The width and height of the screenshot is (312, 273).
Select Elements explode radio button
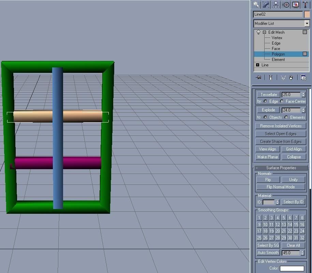tap(286, 117)
